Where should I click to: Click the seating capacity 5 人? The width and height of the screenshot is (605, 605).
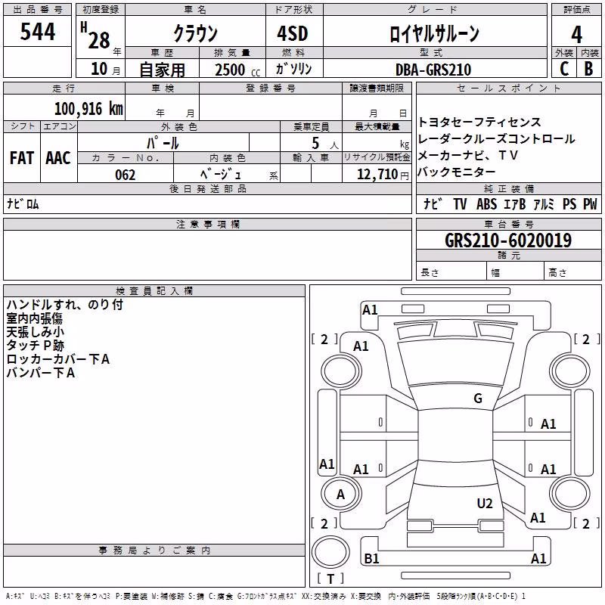pyautogui.click(x=325, y=143)
